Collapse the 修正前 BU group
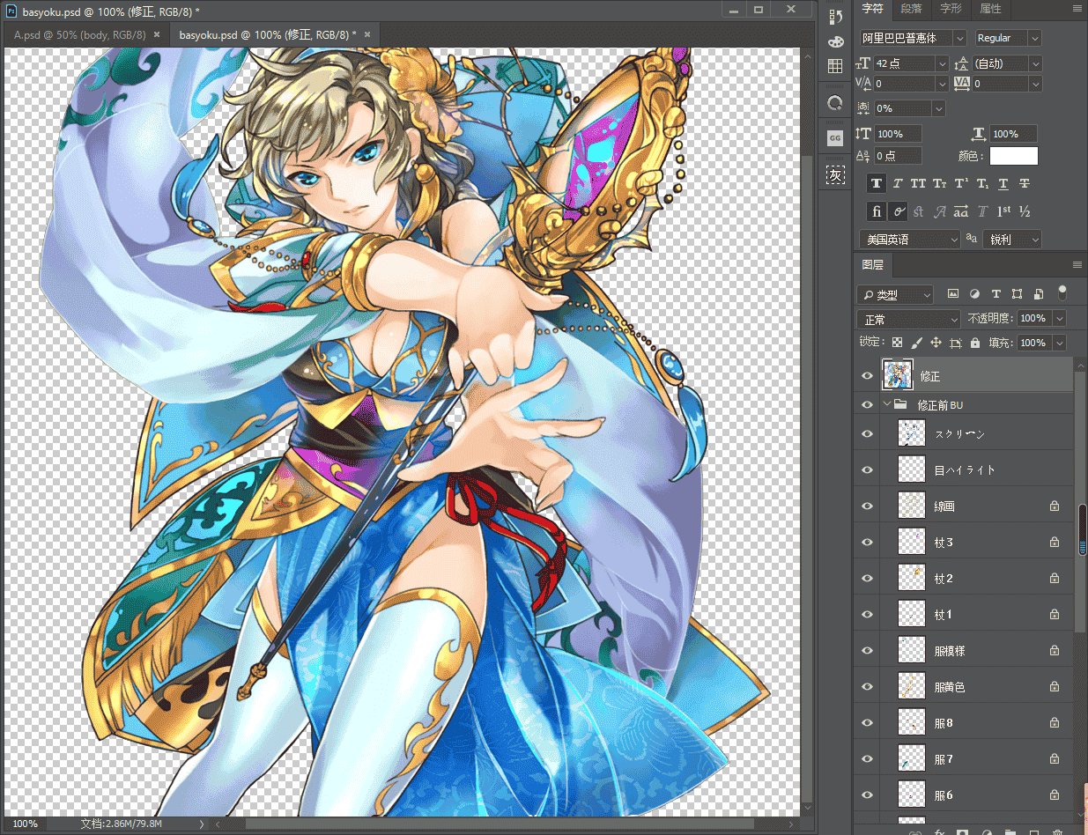Screen dimensions: 1088x835 click(x=886, y=405)
